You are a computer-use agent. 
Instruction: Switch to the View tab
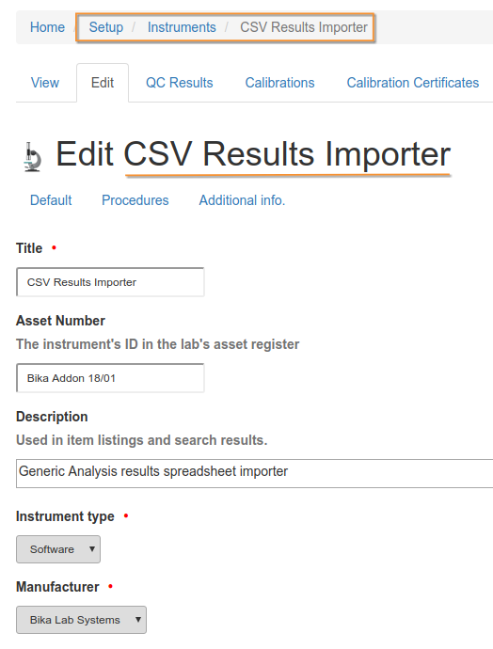(45, 83)
